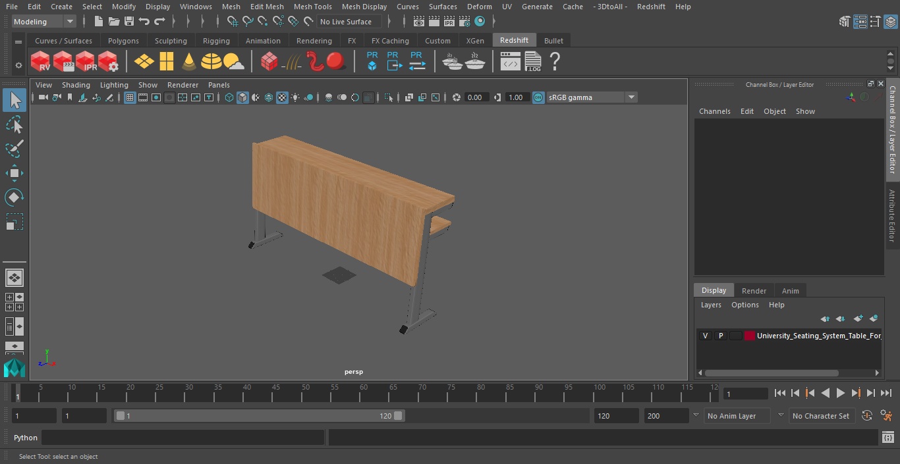
Task: Activate the Move tool in toolbox
Action: pos(14,173)
